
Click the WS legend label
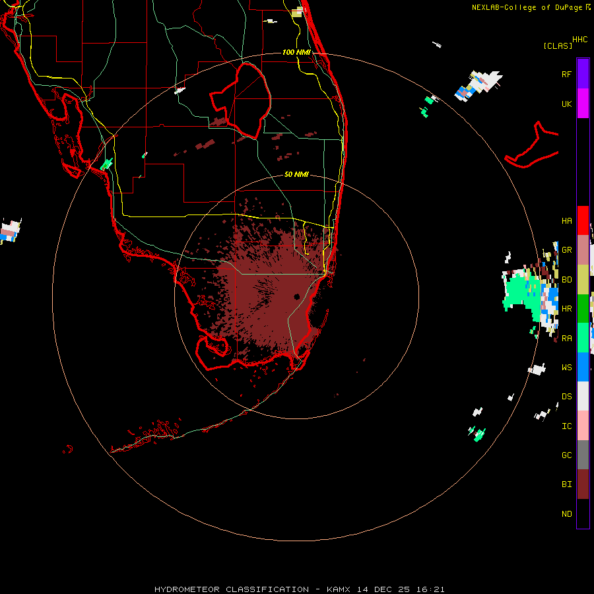pos(567,368)
